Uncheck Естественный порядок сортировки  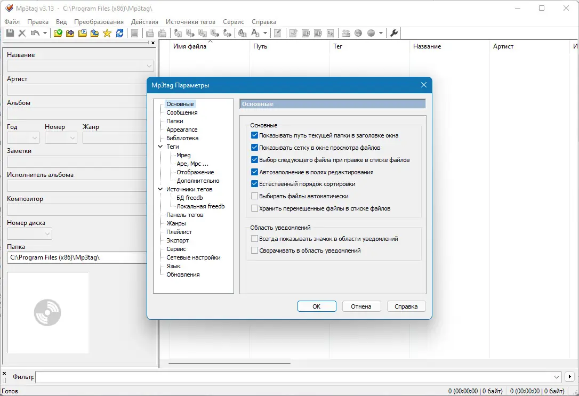pyautogui.click(x=254, y=184)
